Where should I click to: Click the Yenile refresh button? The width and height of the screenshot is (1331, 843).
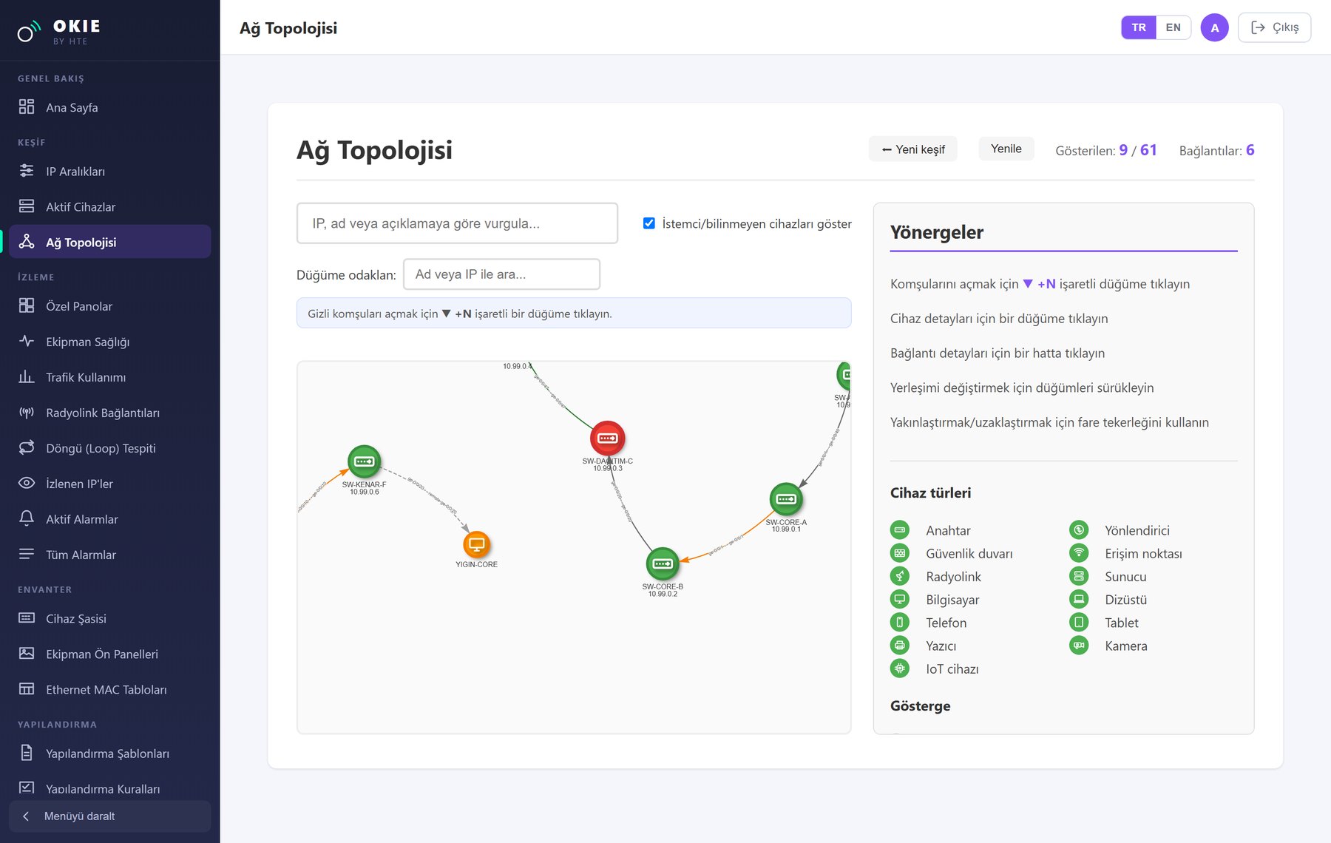[x=1006, y=149]
